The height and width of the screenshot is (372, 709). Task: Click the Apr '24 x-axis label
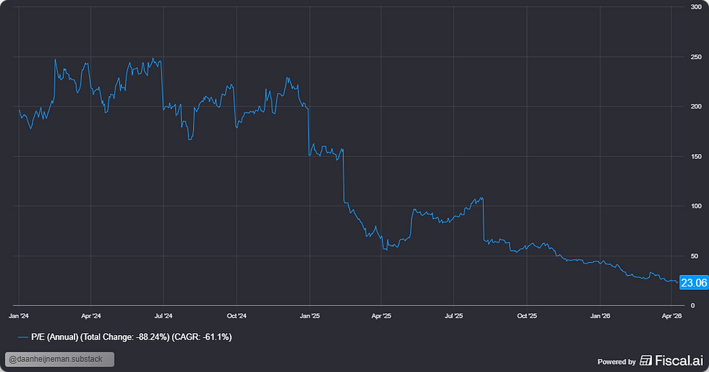click(x=91, y=316)
